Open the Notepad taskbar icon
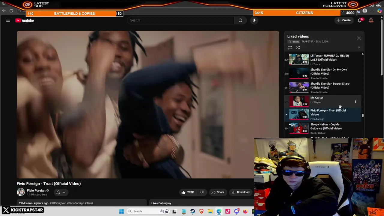Image resolution: width=384 pixels, height=216 pixels. 184,211
